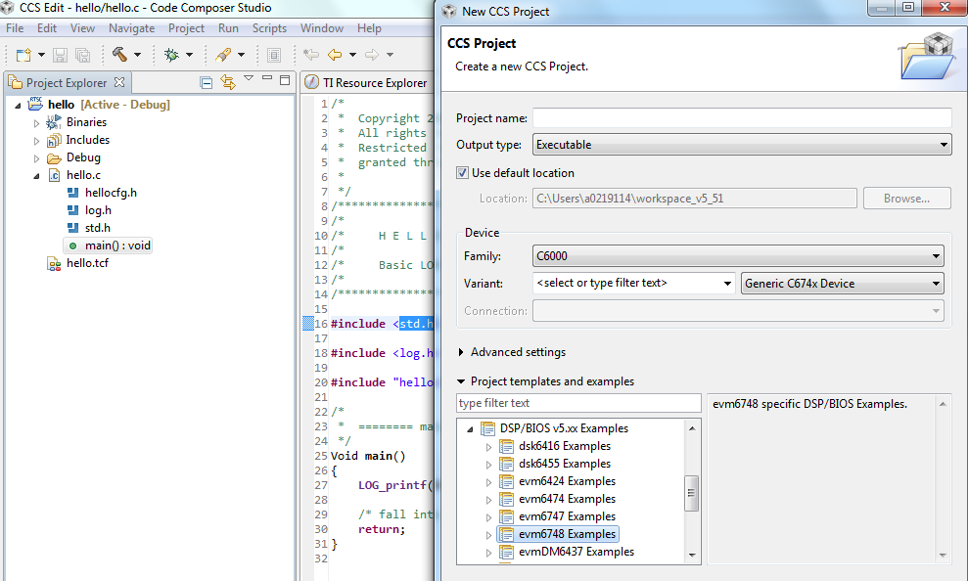The width and height of the screenshot is (968, 581).
Task: Click the Search flashlight icon
Action: pos(223,55)
